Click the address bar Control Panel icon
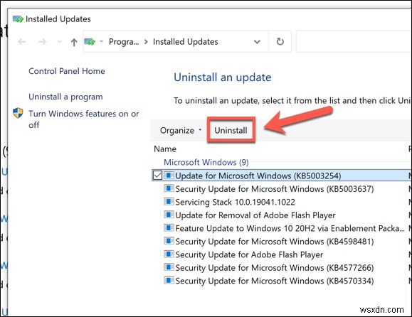412x317 pixels. 90,42
